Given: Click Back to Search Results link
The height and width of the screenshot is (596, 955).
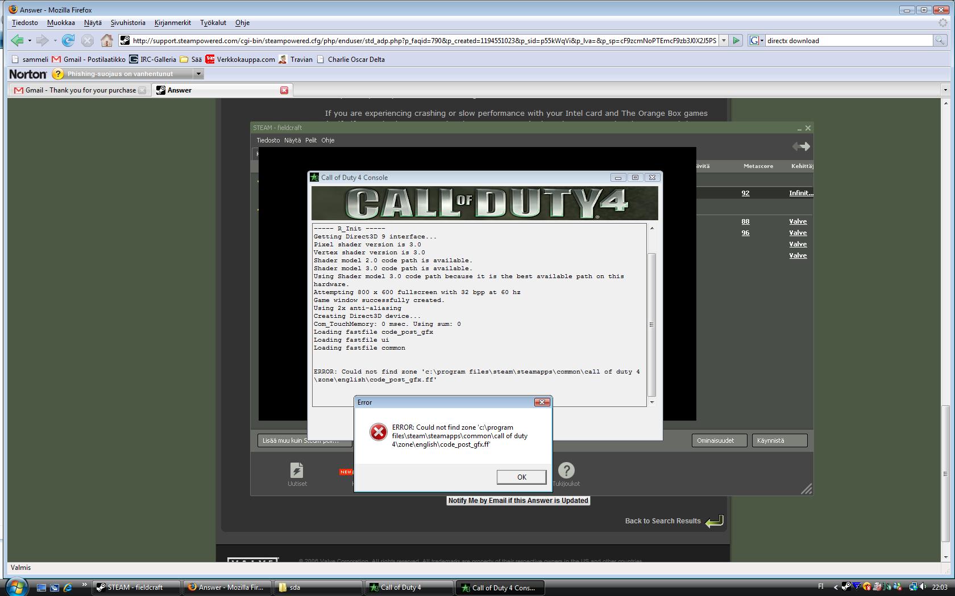Looking at the screenshot, I should click(663, 521).
